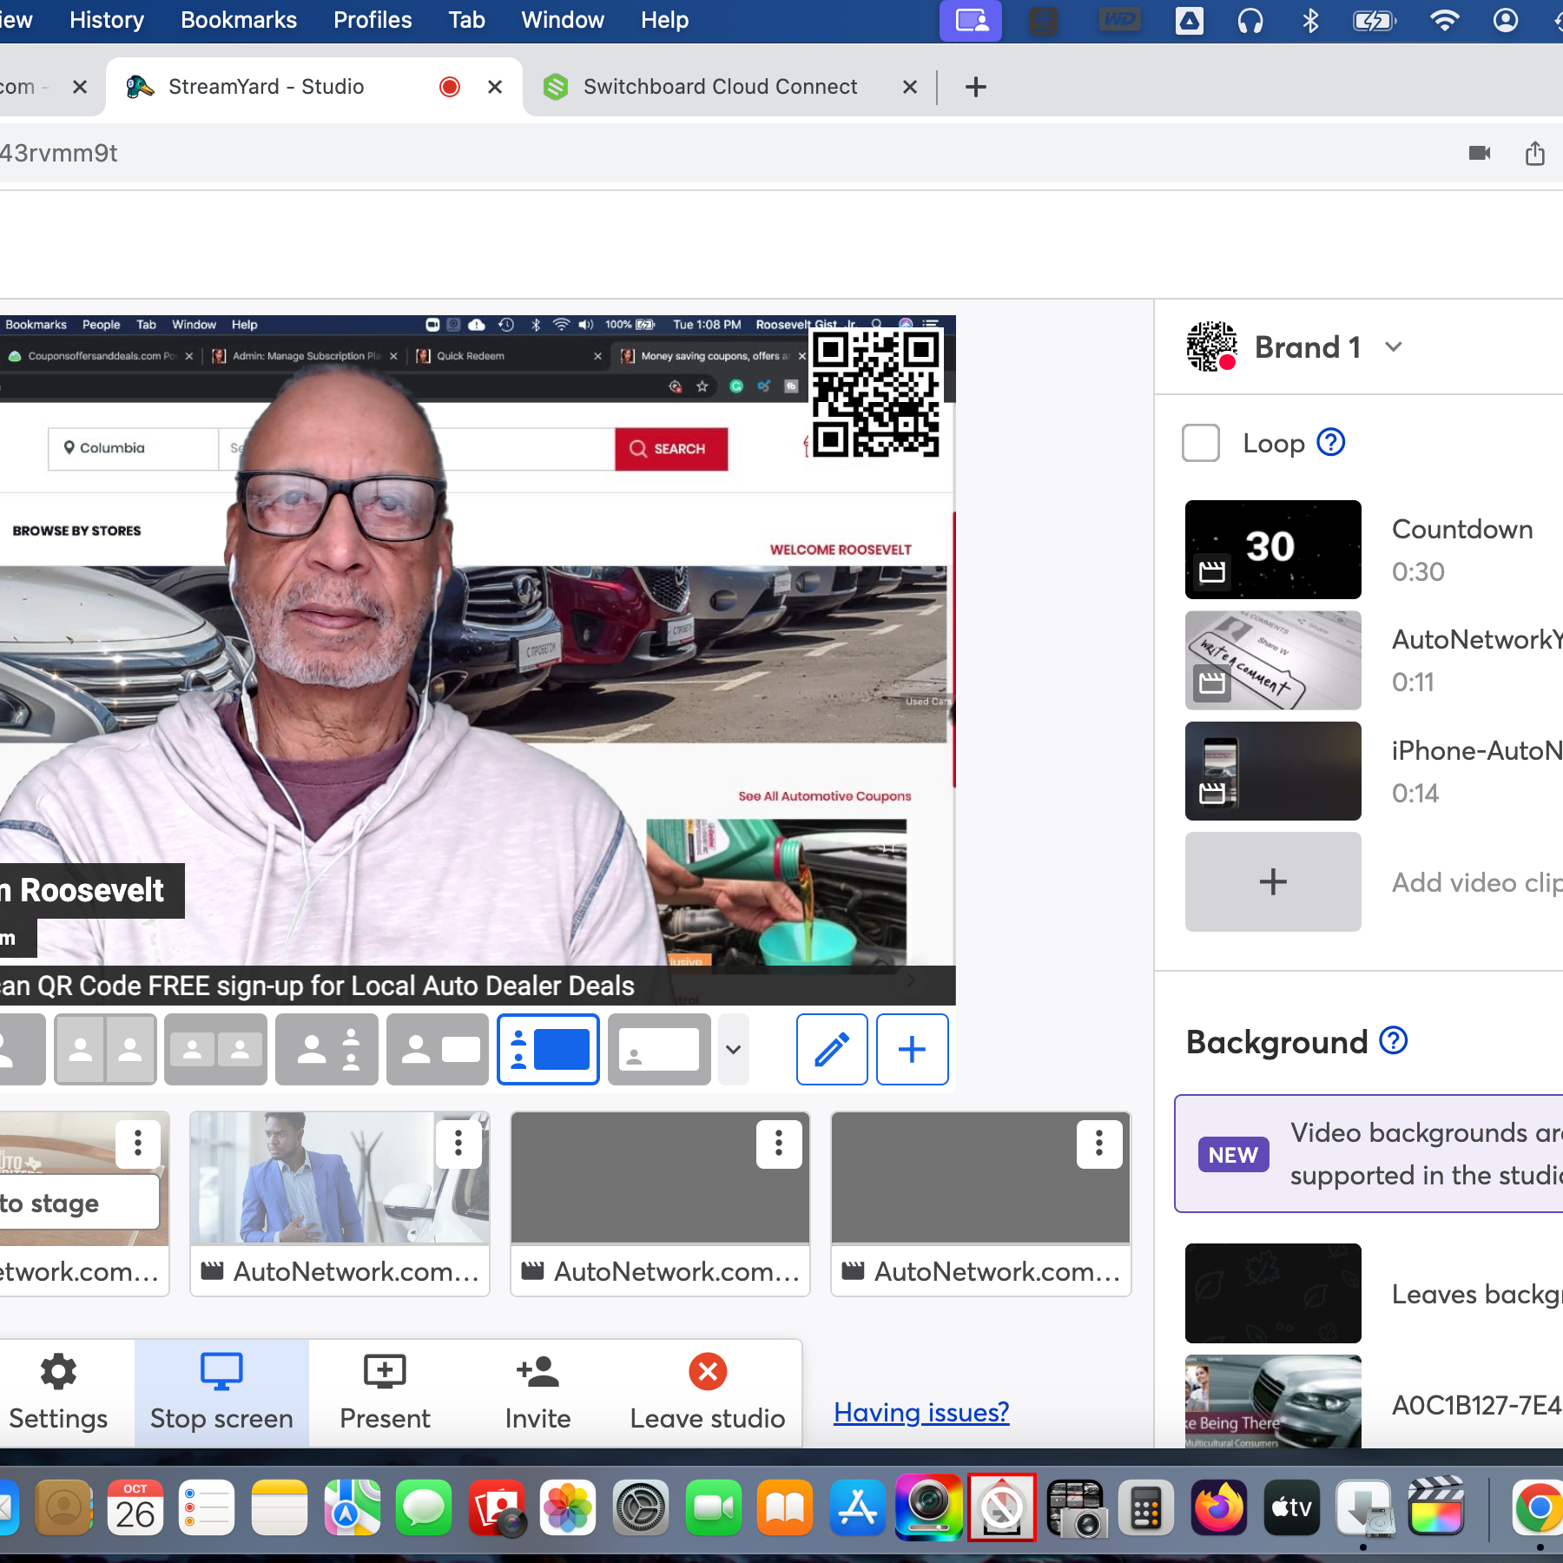Add a video clip with plus tile
This screenshot has width=1563, height=1563.
[x=1273, y=882]
